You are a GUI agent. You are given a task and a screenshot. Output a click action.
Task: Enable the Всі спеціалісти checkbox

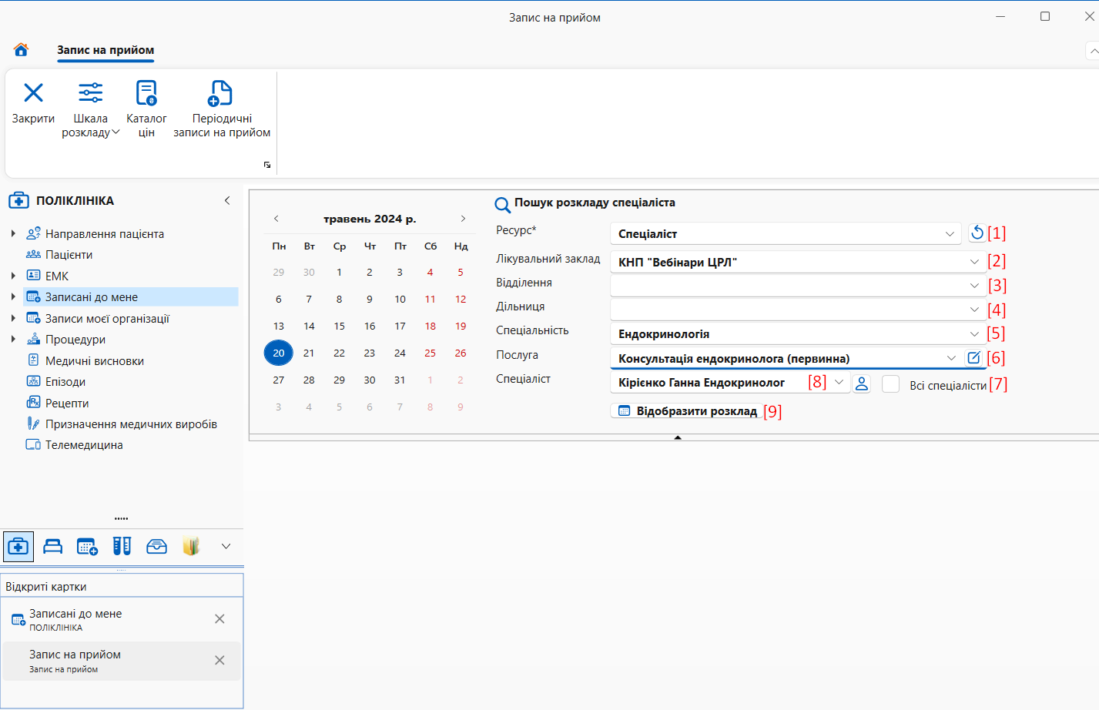click(890, 384)
